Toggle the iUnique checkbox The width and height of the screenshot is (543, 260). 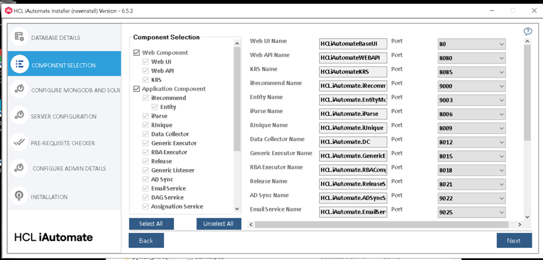pyautogui.click(x=146, y=125)
